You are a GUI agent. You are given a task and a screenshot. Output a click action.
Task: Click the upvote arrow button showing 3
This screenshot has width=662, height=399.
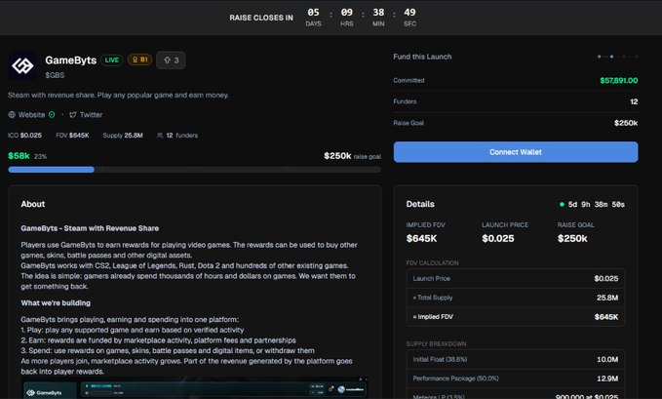171,60
